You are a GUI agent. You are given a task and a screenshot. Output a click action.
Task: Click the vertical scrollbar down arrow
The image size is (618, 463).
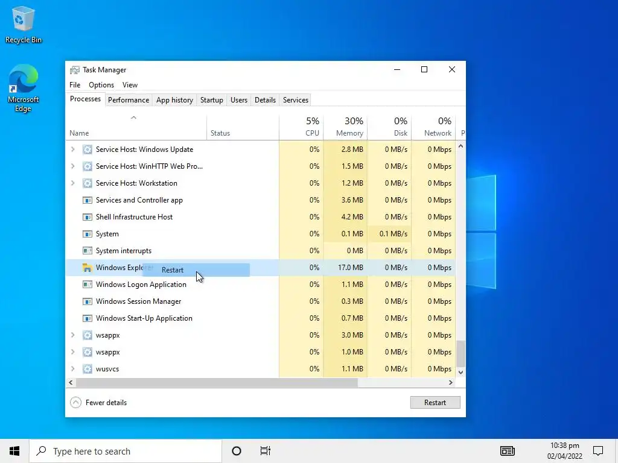pyautogui.click(x=460, y=373)
